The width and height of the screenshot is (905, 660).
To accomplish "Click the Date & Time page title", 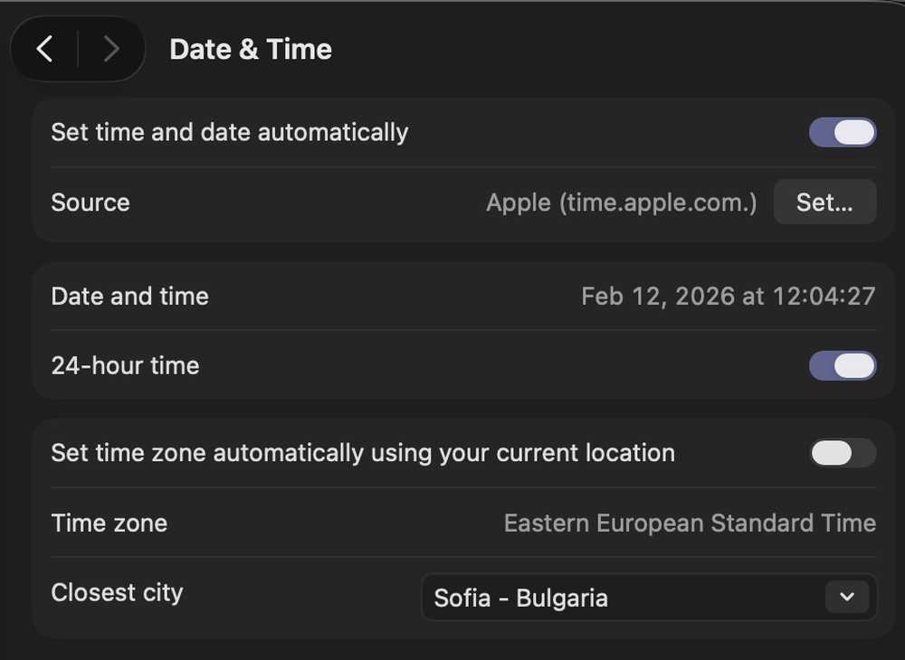I will click(x=251, y=49).
